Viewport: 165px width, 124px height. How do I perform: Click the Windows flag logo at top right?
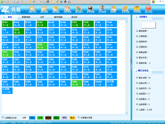click(153, 2)
